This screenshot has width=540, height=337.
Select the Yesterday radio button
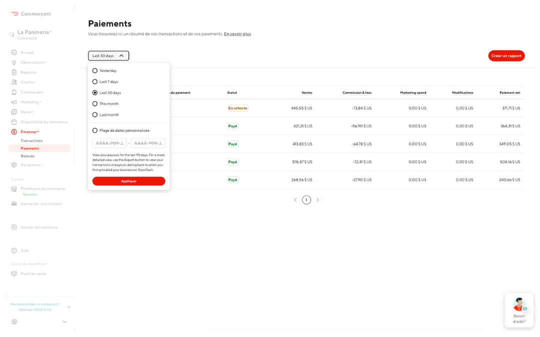(x=95, y=70)
